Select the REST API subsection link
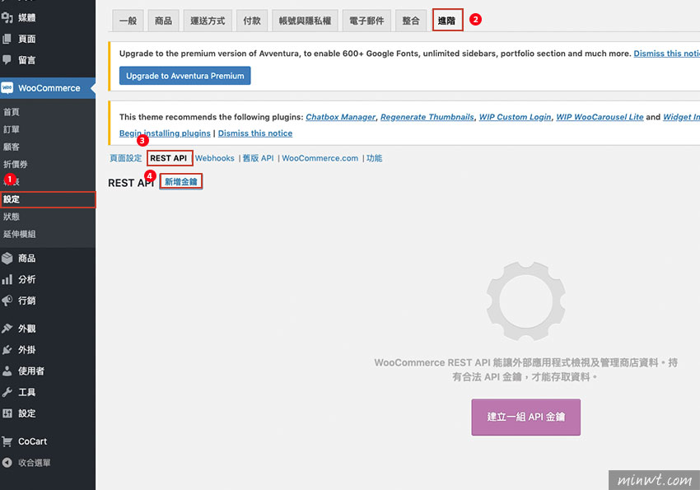The image size is (700, 490). [169, 158]
